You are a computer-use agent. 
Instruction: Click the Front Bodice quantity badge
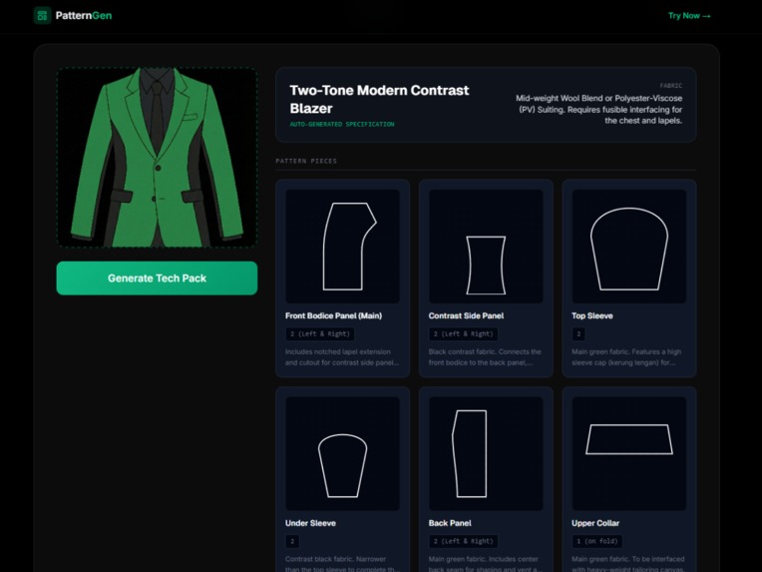(320, 334)
